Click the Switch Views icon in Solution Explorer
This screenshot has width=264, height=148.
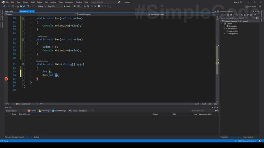tap(231, 15)
